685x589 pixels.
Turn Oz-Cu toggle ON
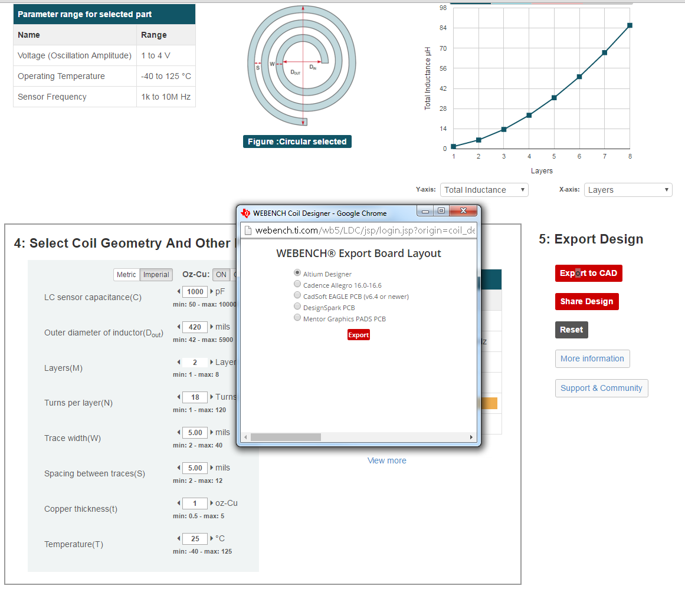221,275
